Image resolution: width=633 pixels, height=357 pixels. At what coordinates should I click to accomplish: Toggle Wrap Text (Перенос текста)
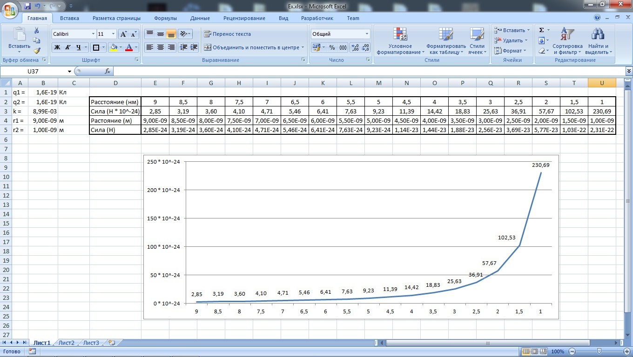pos(228,34)
